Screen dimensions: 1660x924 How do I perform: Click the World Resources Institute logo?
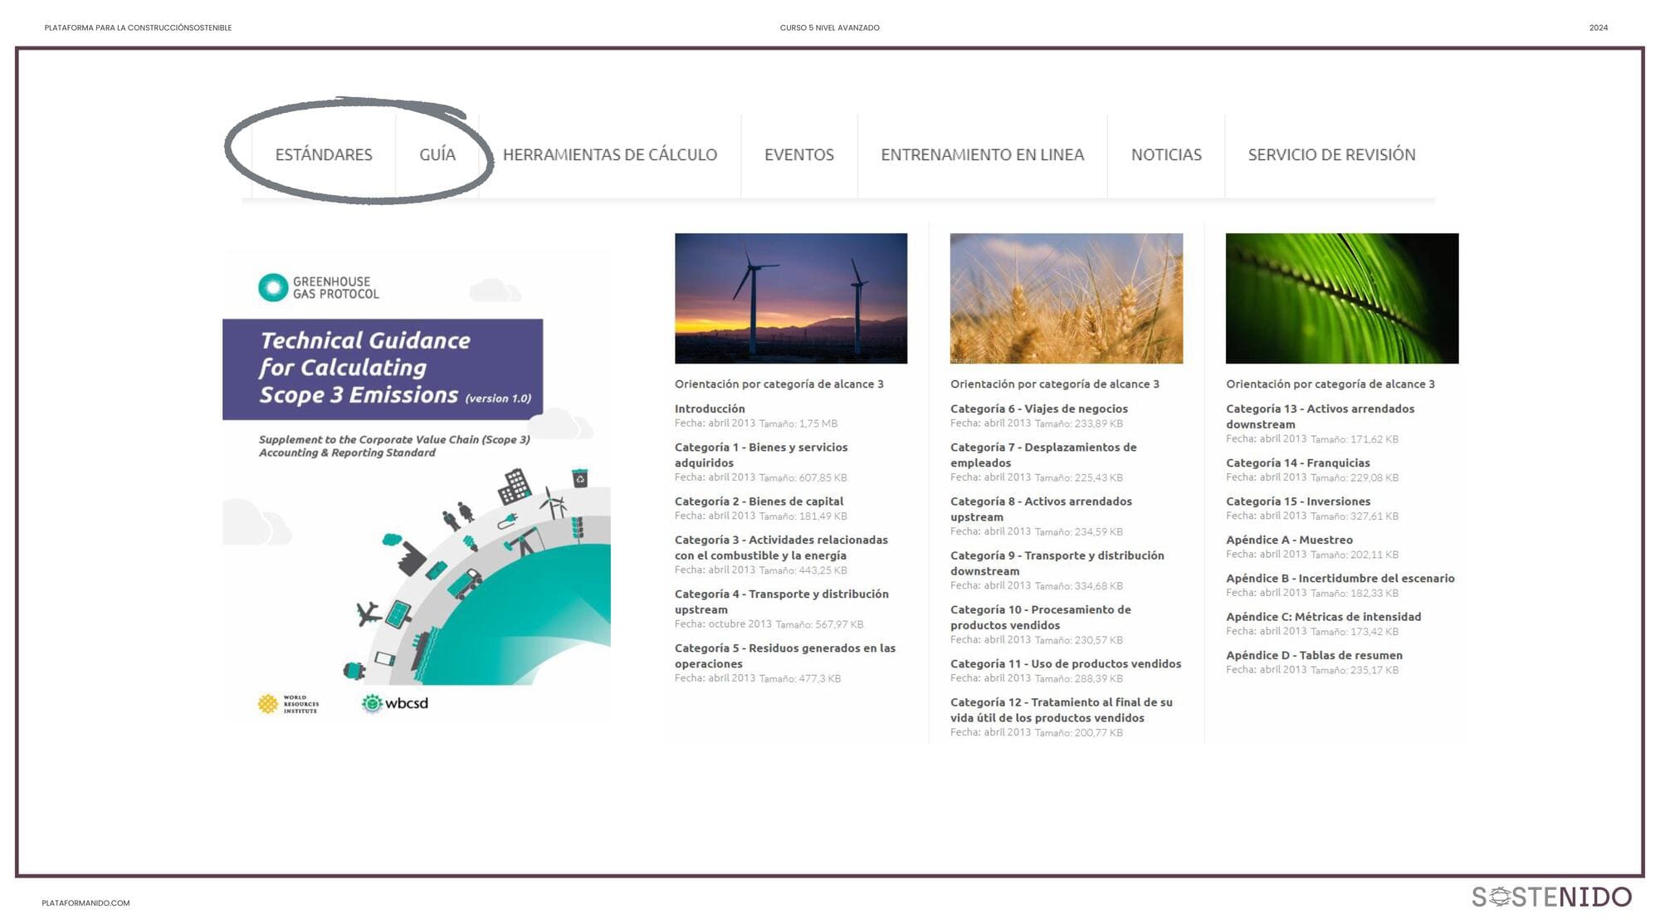[x=288, y=704]
